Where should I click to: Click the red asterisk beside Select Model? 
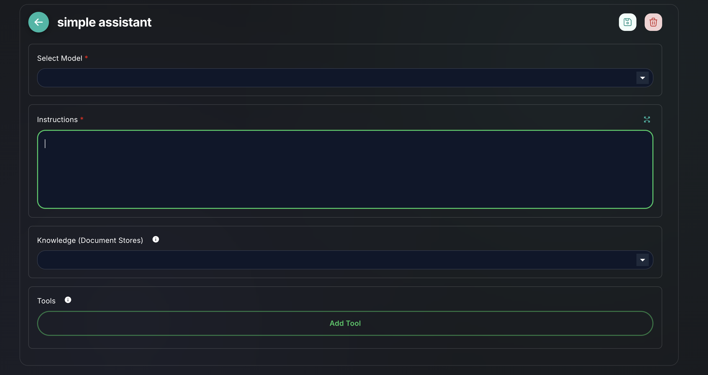(x=86, y=57)
